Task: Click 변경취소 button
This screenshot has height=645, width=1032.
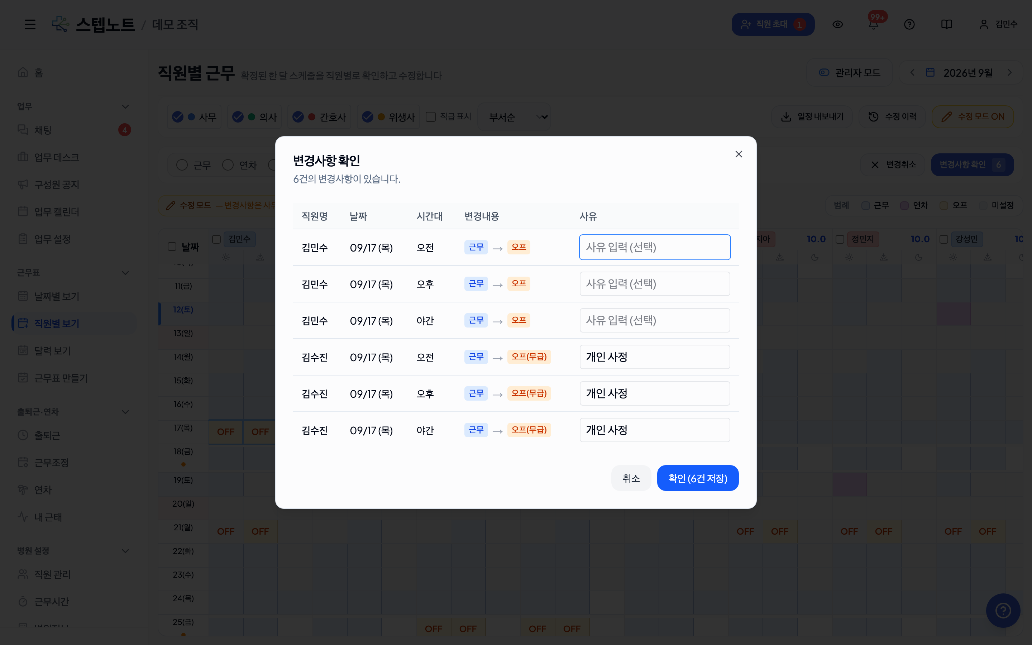Action: point(893,165)
